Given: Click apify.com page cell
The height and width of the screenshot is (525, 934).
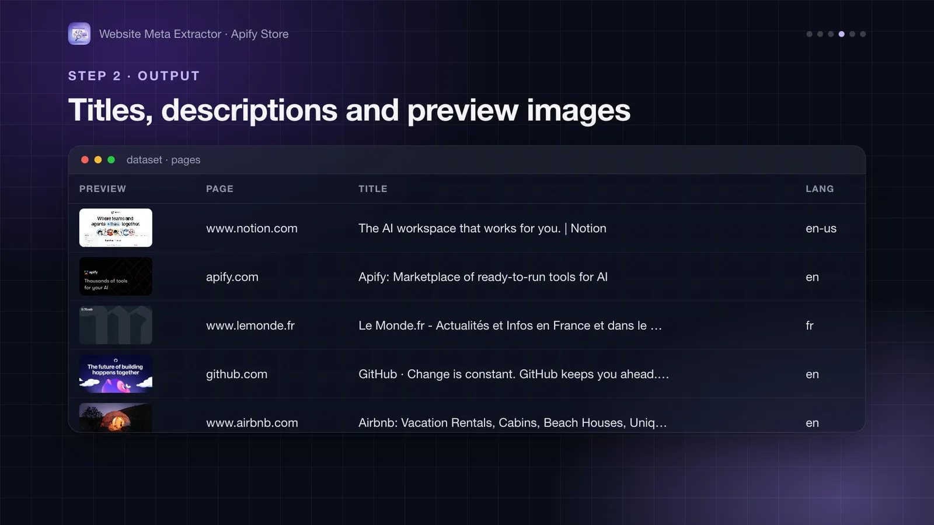Looking at the screenshot, I should click(x=232, y=277).
